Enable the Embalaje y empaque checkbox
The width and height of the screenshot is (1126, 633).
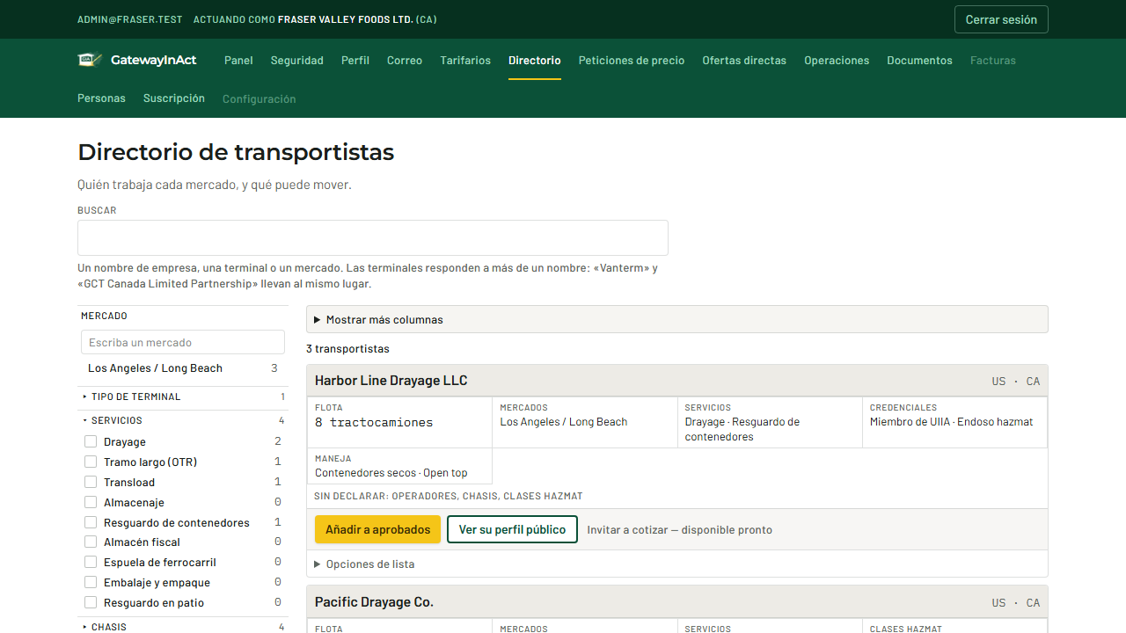(91, 583)
